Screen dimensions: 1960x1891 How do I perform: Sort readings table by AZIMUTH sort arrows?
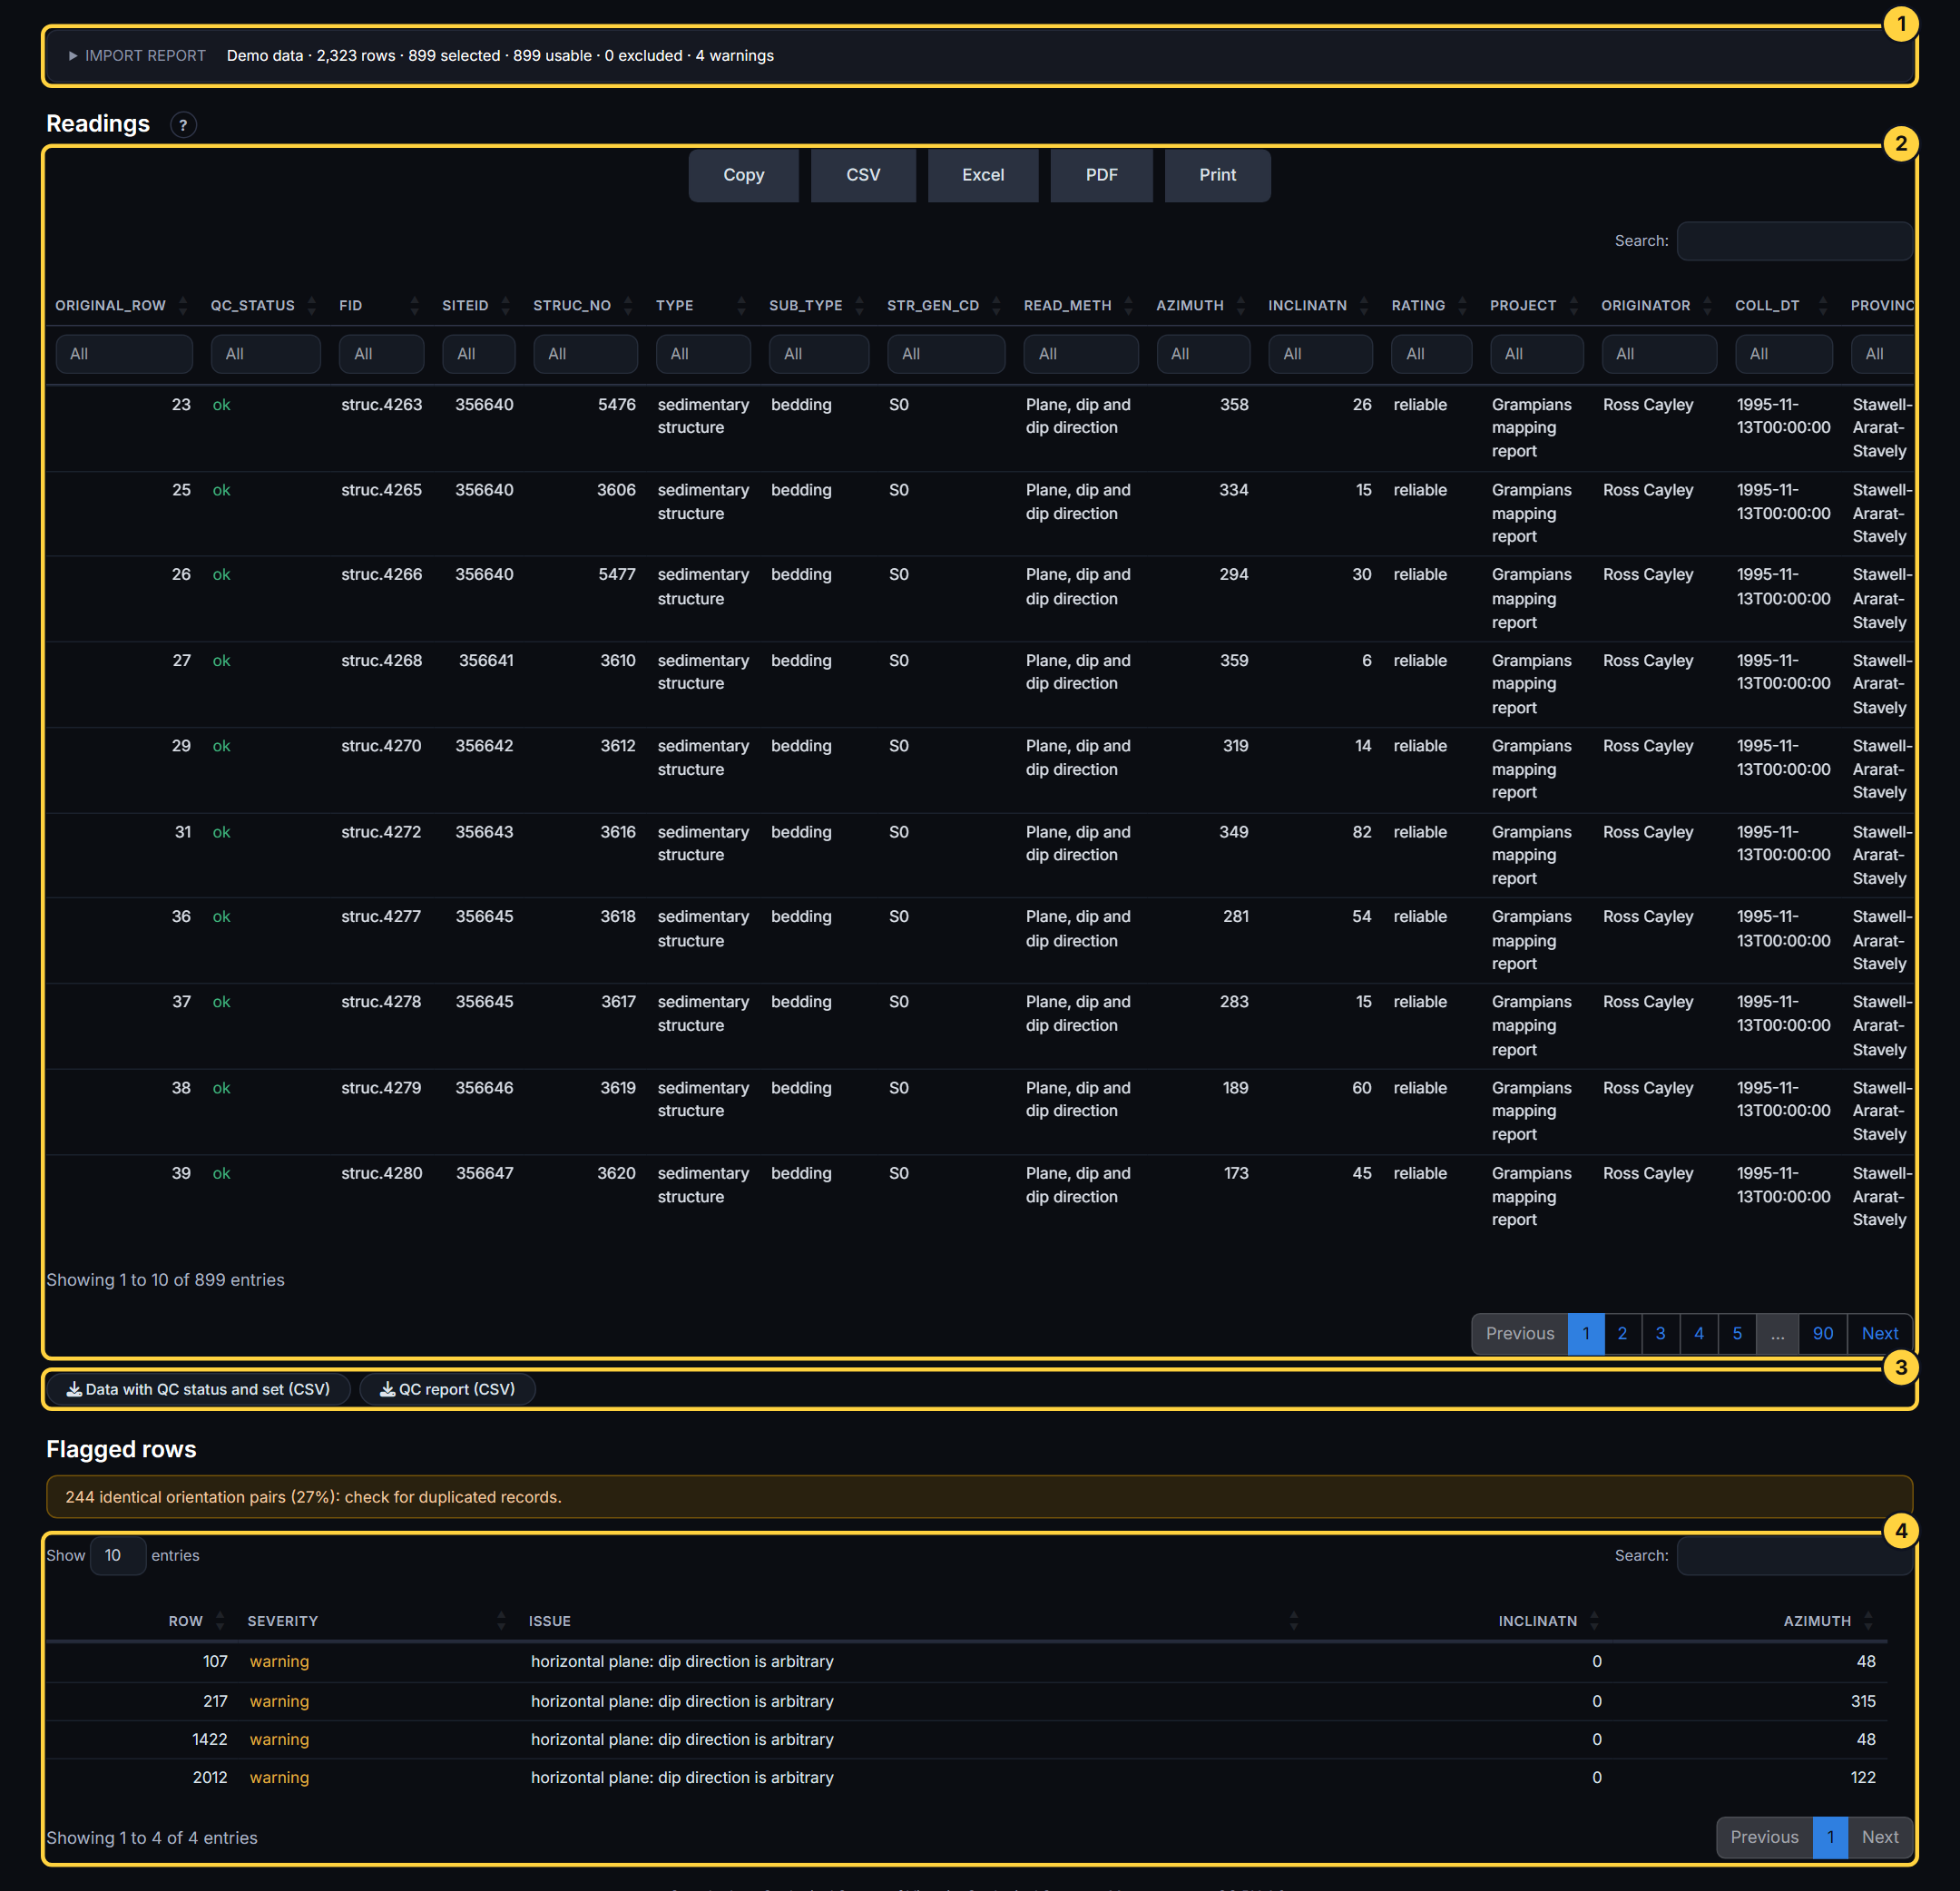pos(1241,306)
